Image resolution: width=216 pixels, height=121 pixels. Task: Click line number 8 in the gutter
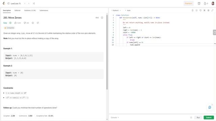coord(113,33)
